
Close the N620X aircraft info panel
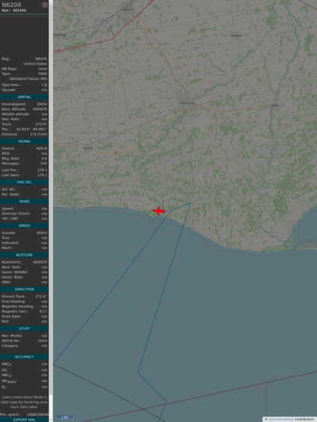click(45, 5)
